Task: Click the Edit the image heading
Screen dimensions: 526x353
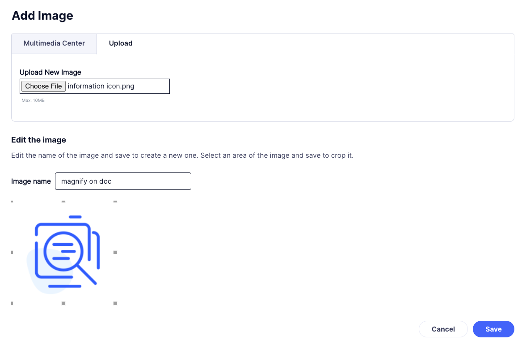Action: click(x=38, y=140)
